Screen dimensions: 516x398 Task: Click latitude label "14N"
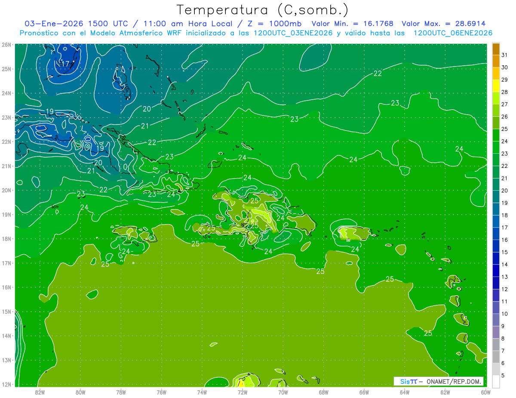[6, 336]
